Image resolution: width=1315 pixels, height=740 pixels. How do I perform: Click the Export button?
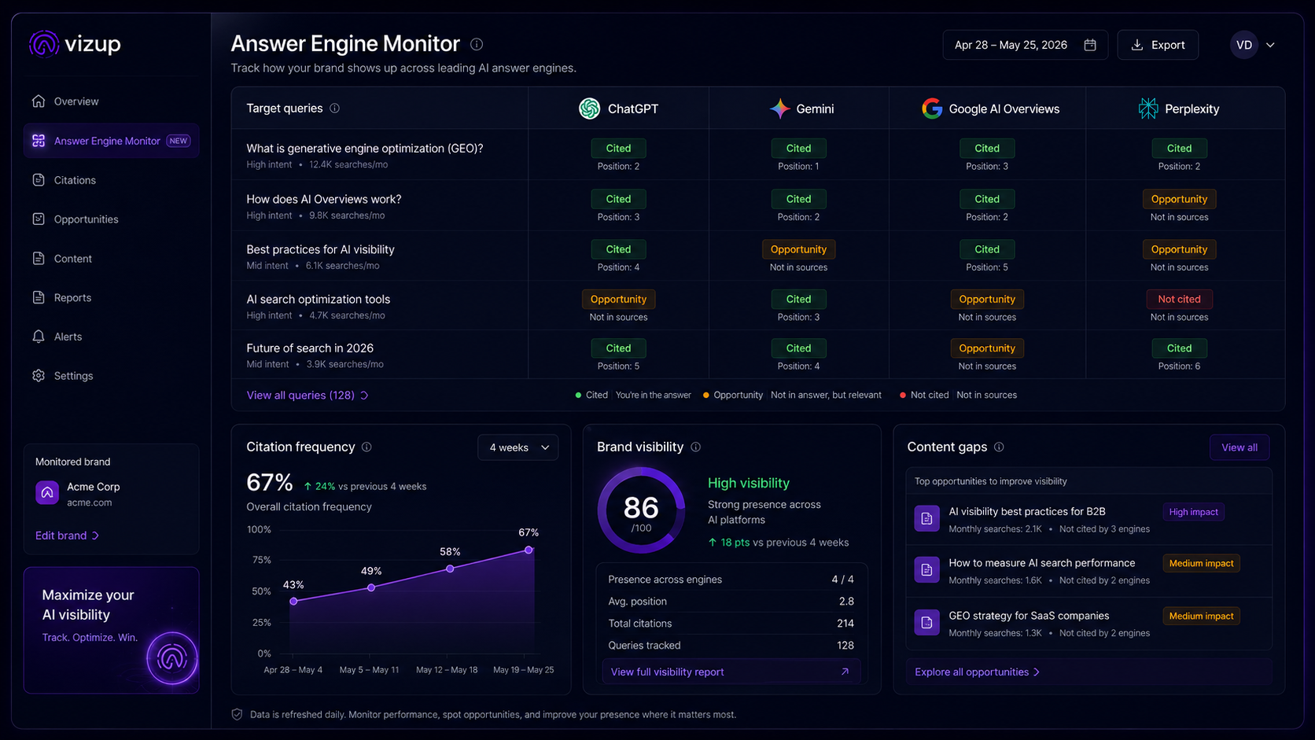coord(1158,45)
